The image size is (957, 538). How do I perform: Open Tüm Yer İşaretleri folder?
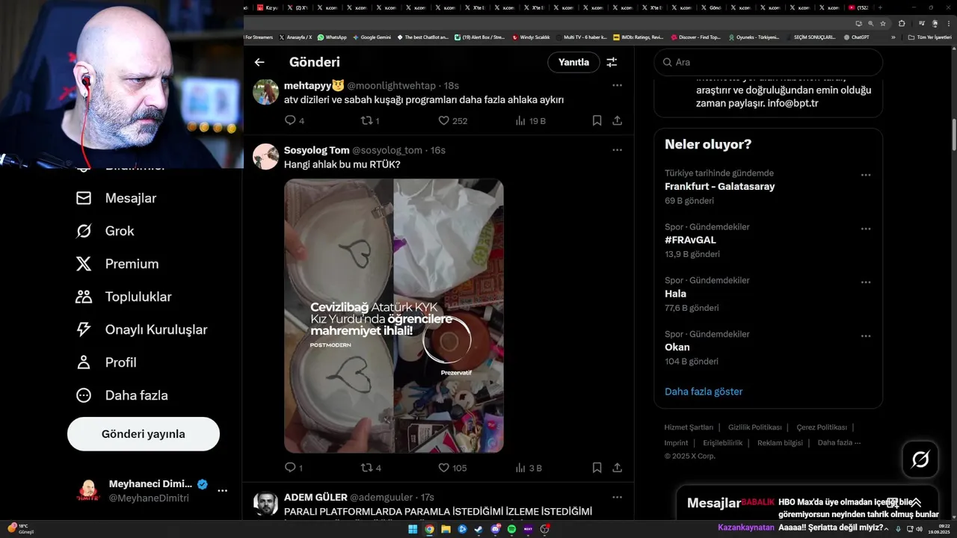tap(929, 37)
